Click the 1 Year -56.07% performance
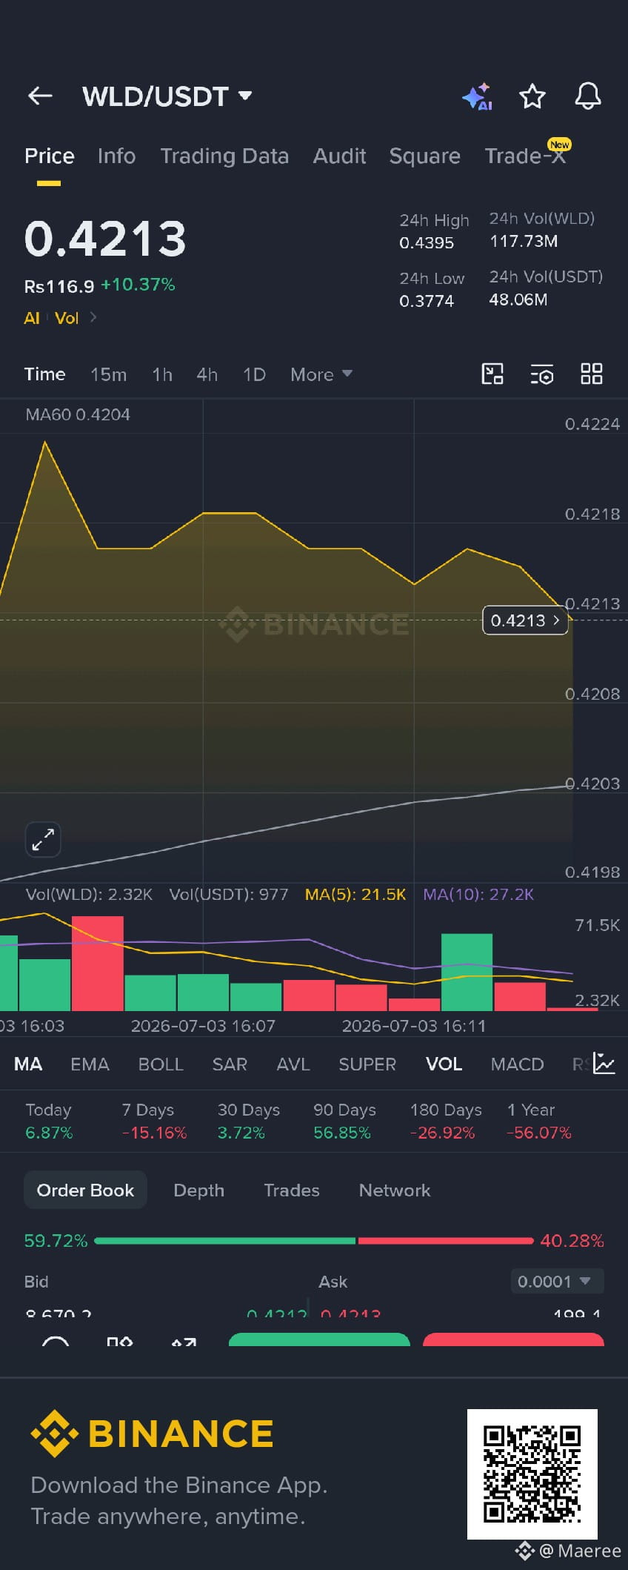Viewport: 628px width, 1570px height. [539, 1121]
